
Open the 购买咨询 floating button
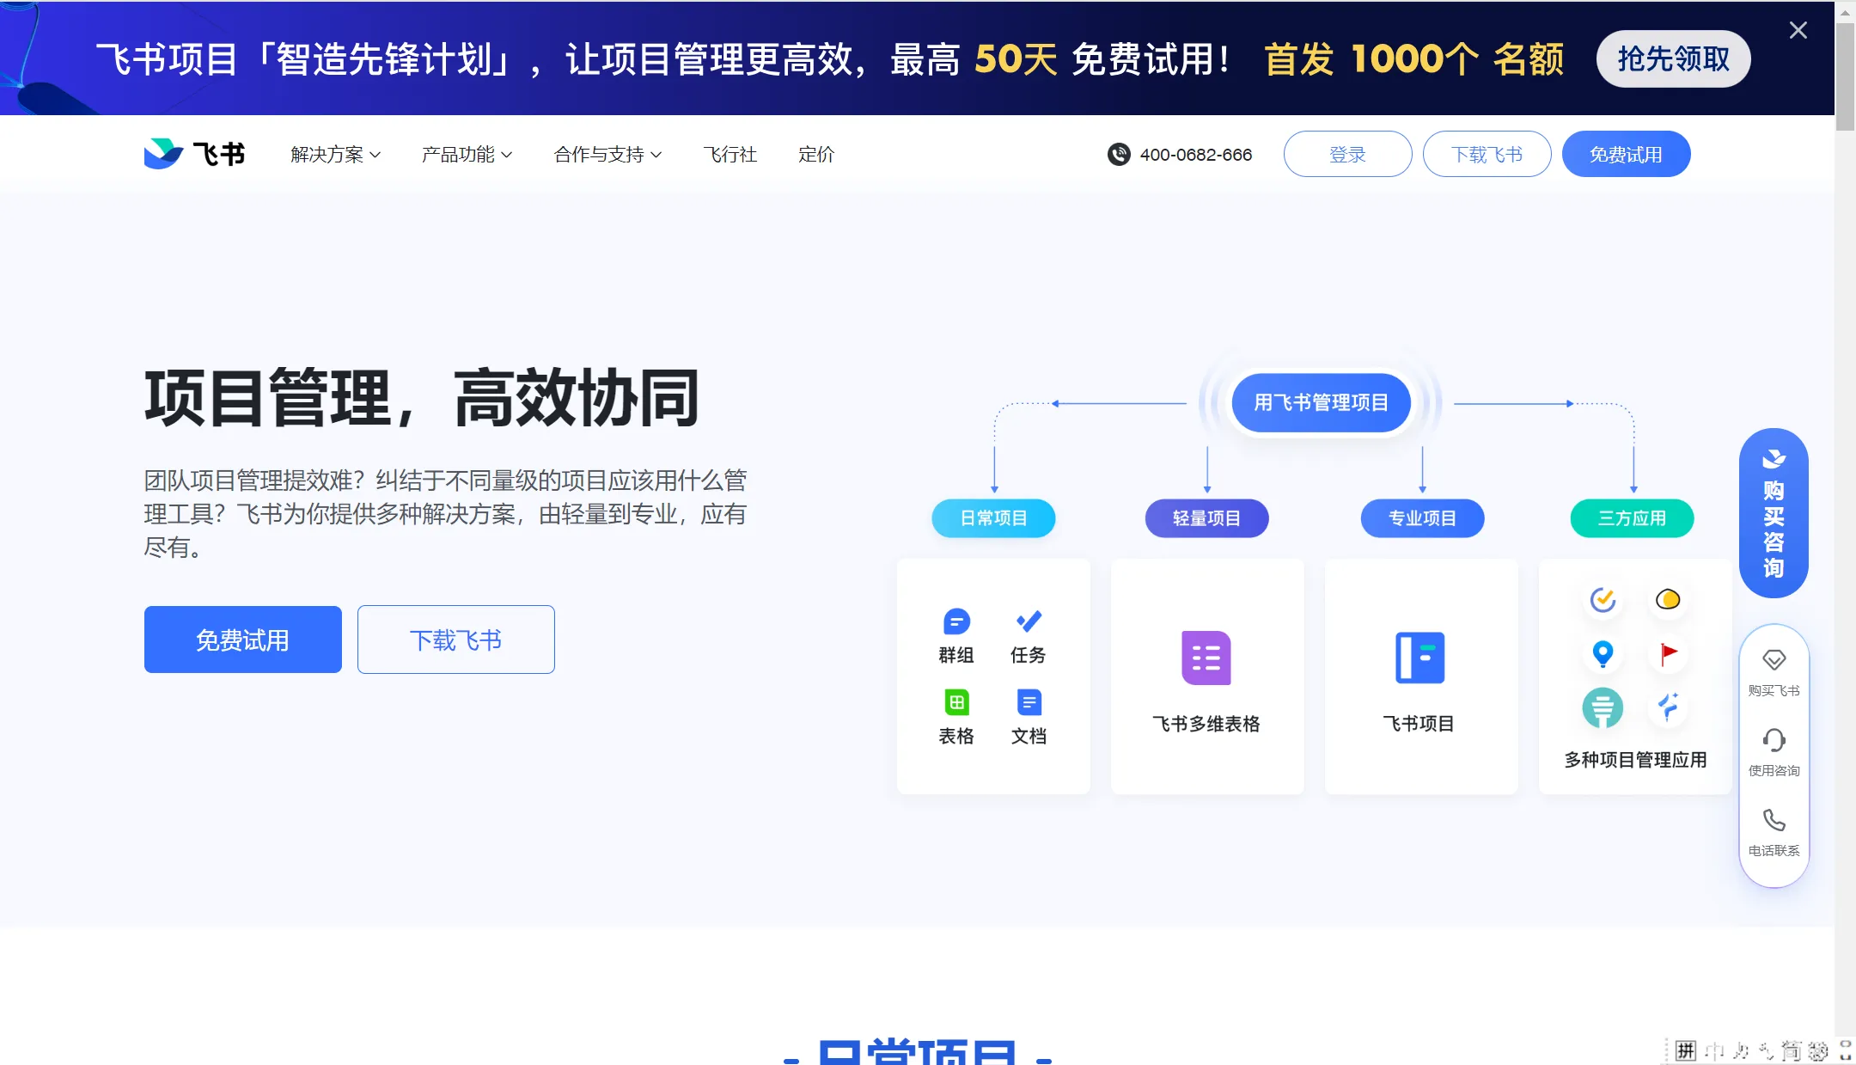[1774, 513]
